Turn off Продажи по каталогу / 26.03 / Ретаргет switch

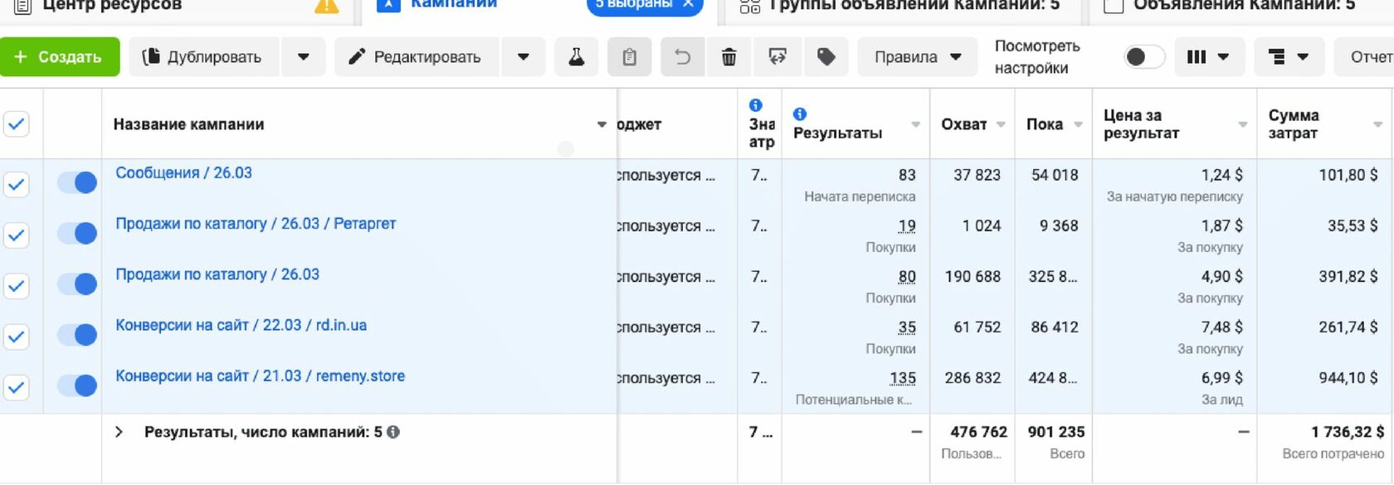[77, 233]
